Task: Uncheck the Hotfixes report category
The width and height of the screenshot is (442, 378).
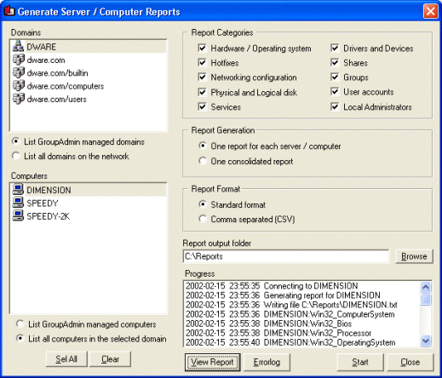Action: pos(202,62)
